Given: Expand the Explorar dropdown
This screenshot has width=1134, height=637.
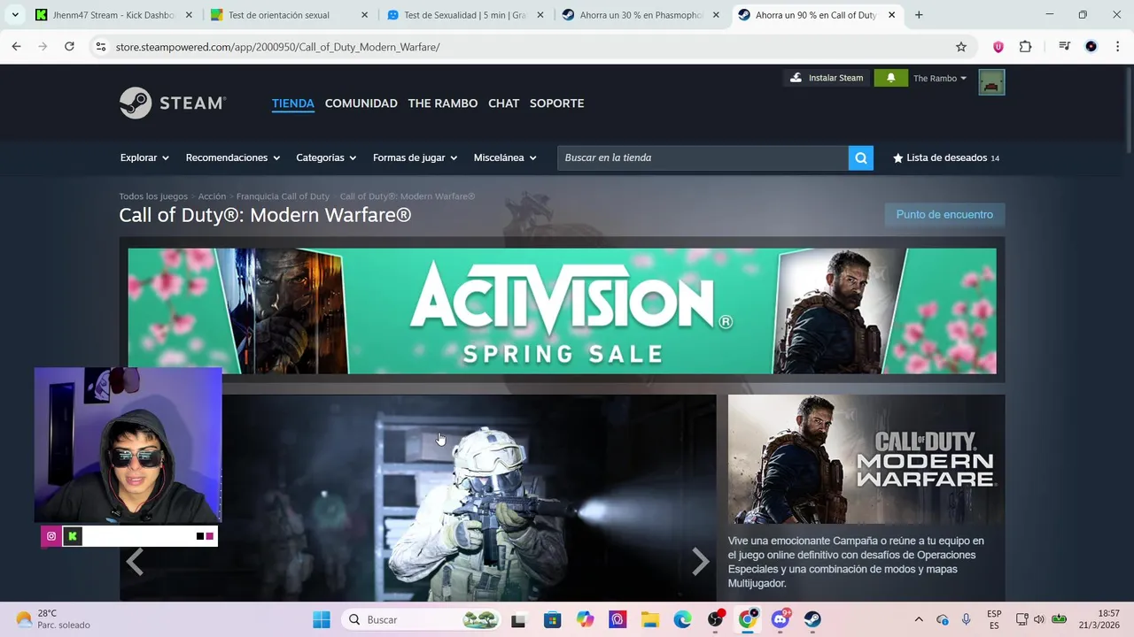Looking at the screenshot, I should [144, 157].
